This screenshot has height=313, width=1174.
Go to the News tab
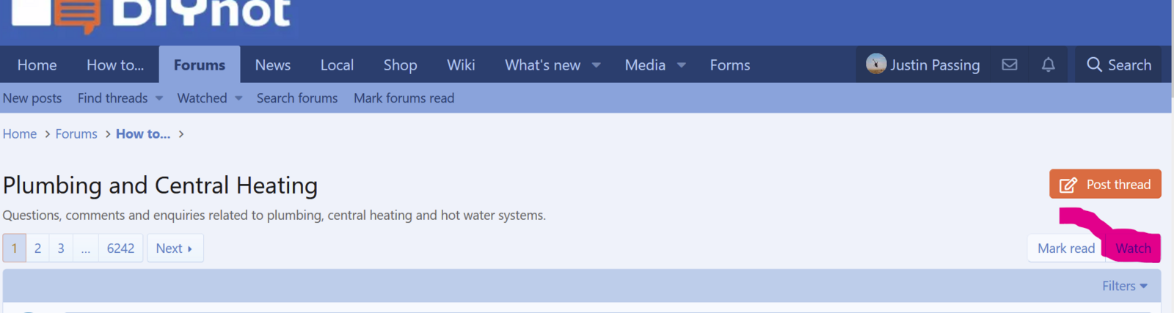tap(273, 65)
